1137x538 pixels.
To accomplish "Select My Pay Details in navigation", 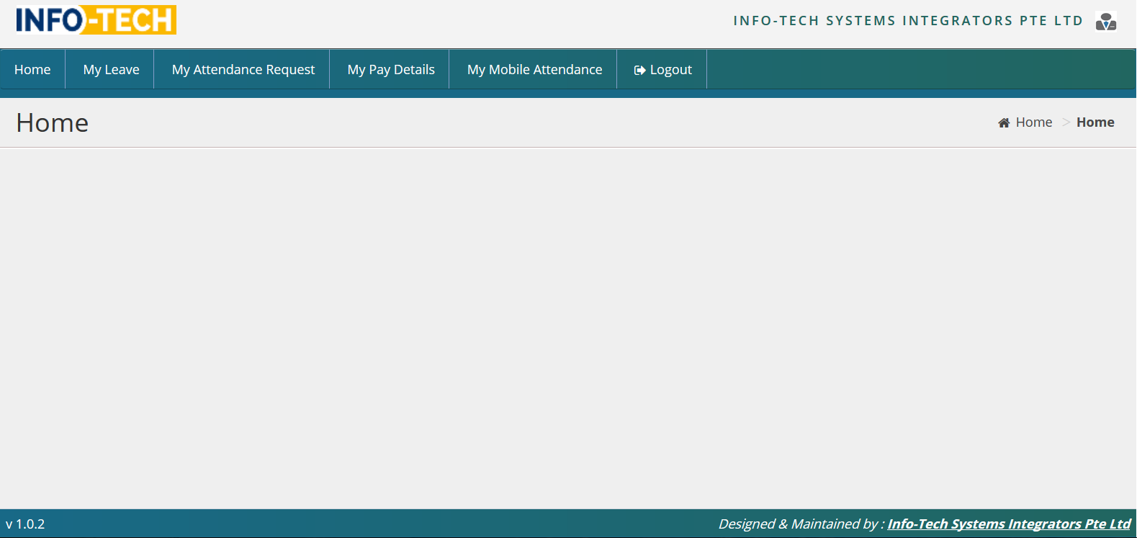I will pyautogui.click(x=390, y=70).
